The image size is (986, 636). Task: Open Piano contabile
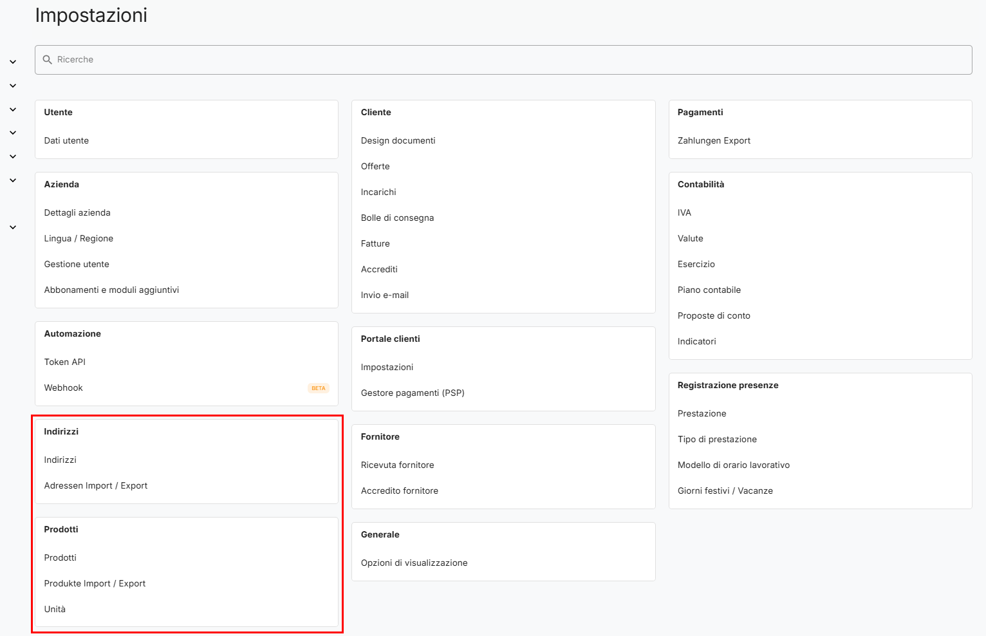click(709, 290)
